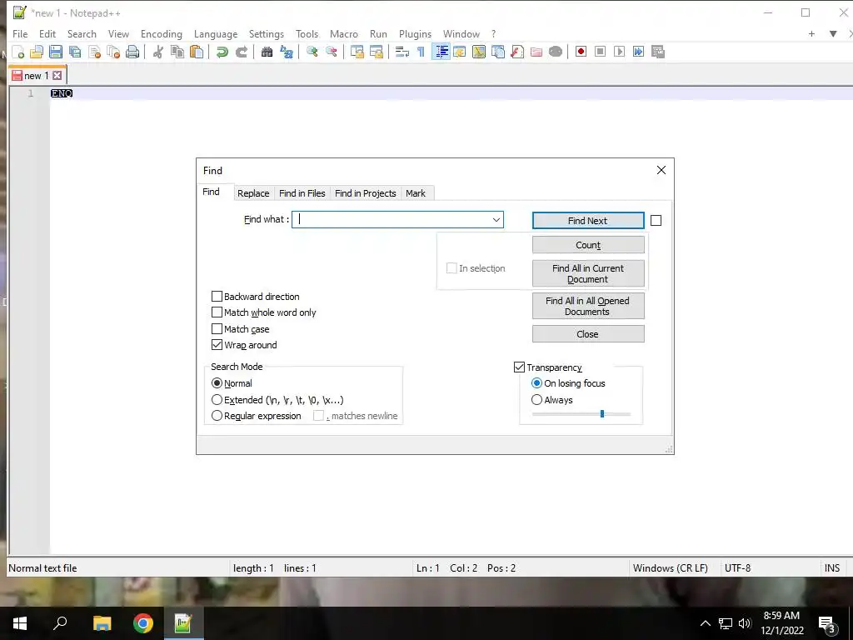The width and height of the screenshot is (853, 640).
Task: Toggle the Word Wrap toolbar icon
Action: (402, 52)
